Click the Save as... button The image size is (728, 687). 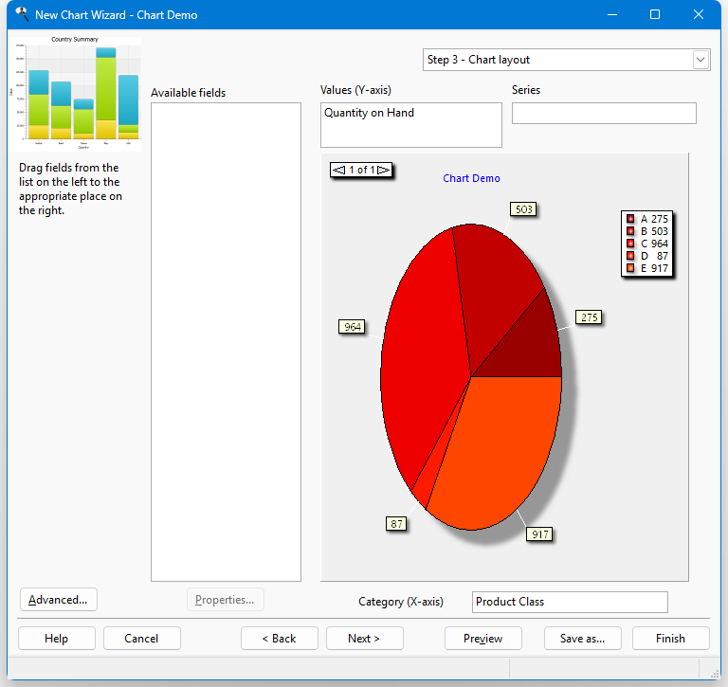point(582,639)
